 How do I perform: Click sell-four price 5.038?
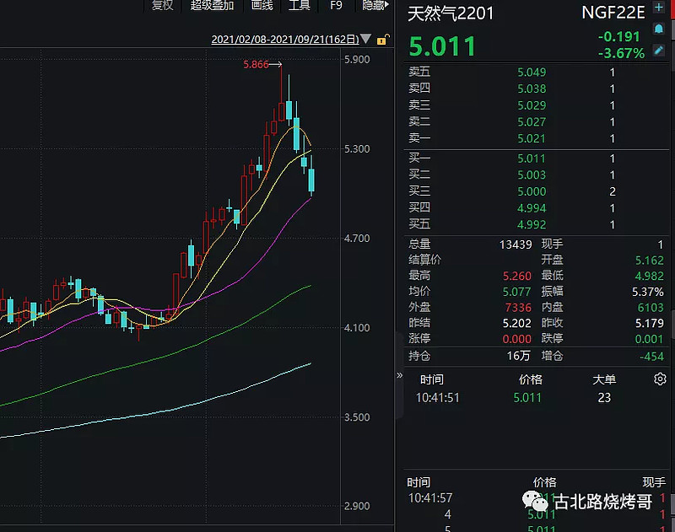532,89
